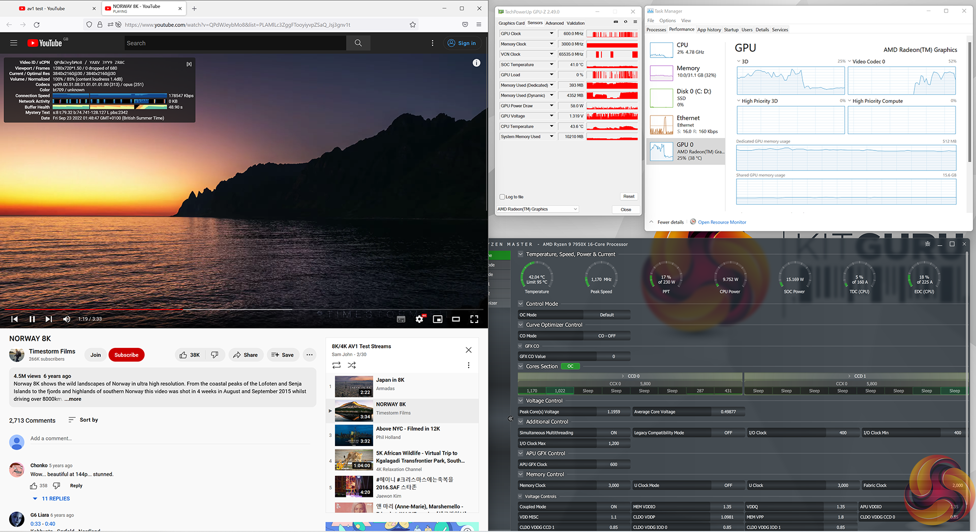Switch to App history tab

[709, 30]
